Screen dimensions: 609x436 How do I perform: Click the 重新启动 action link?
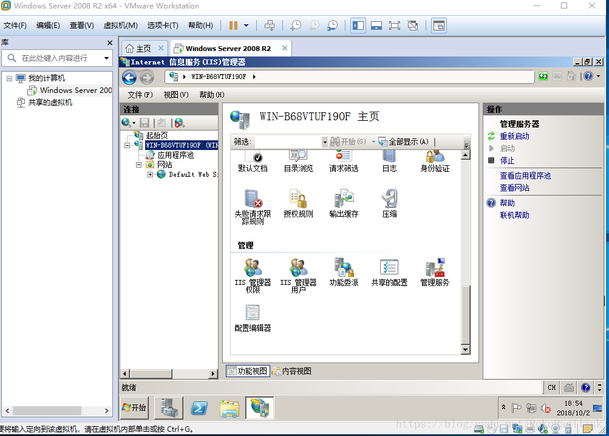(x=514, y=137)
